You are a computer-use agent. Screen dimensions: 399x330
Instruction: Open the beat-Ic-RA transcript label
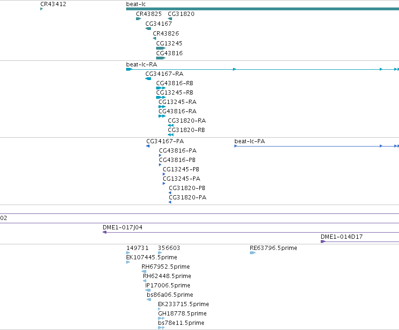pyautogui.click(x=142, y=65)
